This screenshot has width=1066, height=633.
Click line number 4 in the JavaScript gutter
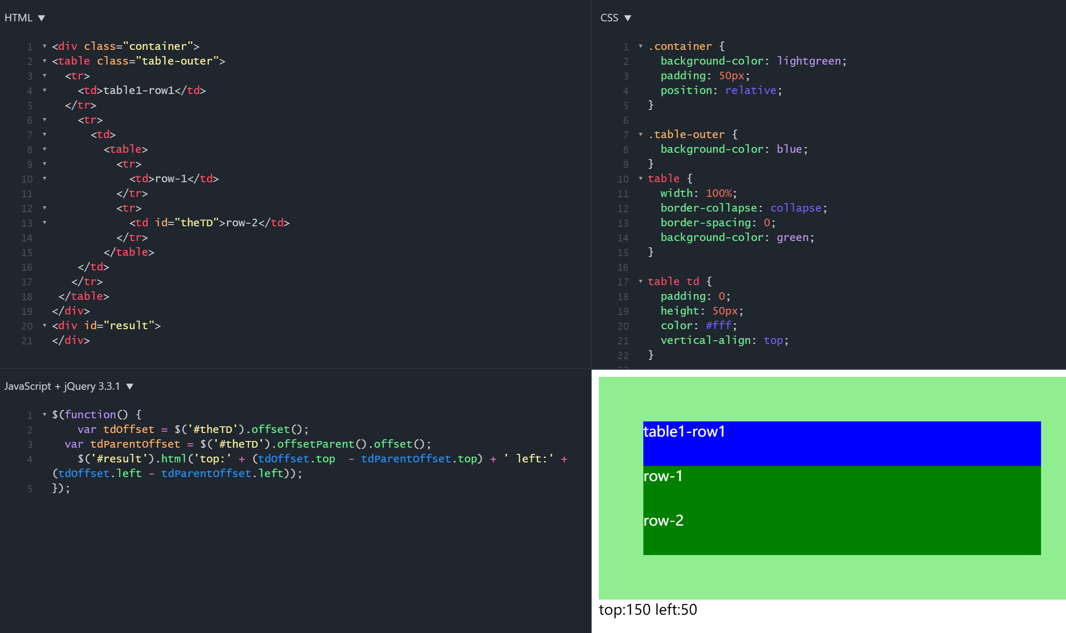click(29, 459)
